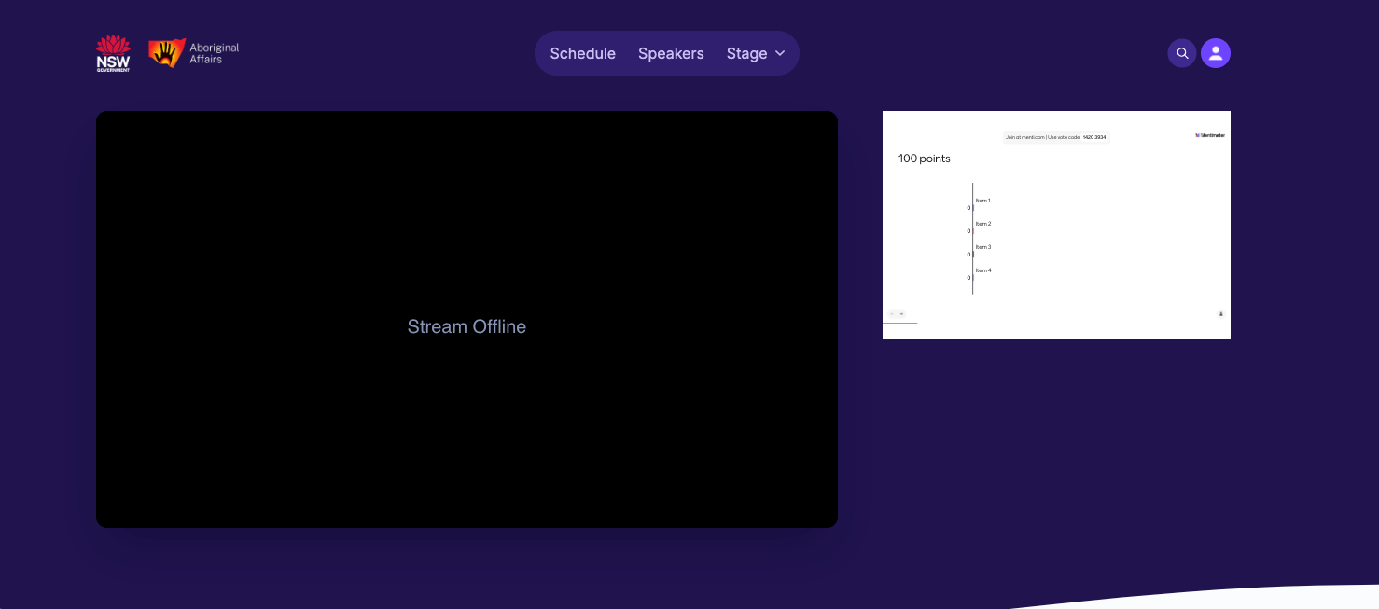This screenshot has width=1379, height=609.
Task: Click the Stage menu label
Action: [746, 53]
